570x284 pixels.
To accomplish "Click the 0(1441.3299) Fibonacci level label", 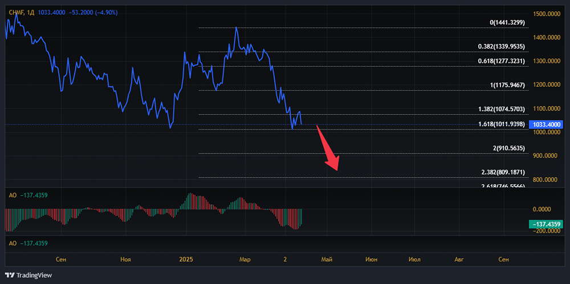I will 508,23.
